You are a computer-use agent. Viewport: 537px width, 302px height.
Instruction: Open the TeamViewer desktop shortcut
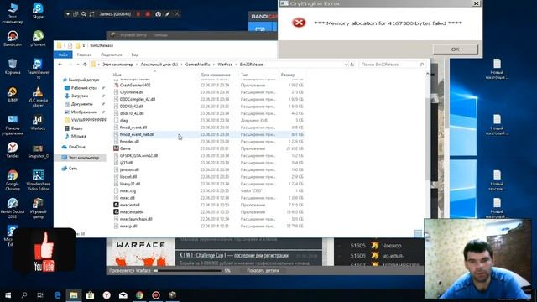coord(38,69)
